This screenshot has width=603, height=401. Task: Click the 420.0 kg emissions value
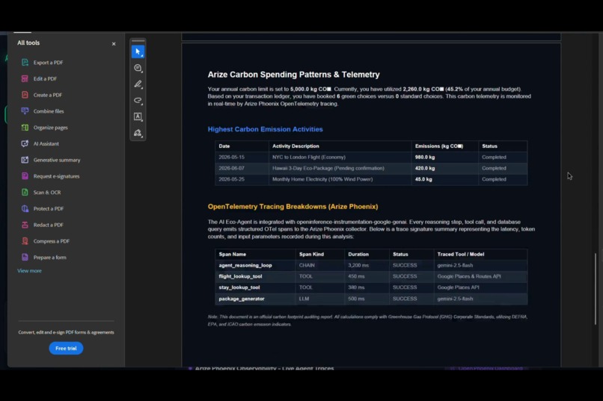tap(425, 168)
